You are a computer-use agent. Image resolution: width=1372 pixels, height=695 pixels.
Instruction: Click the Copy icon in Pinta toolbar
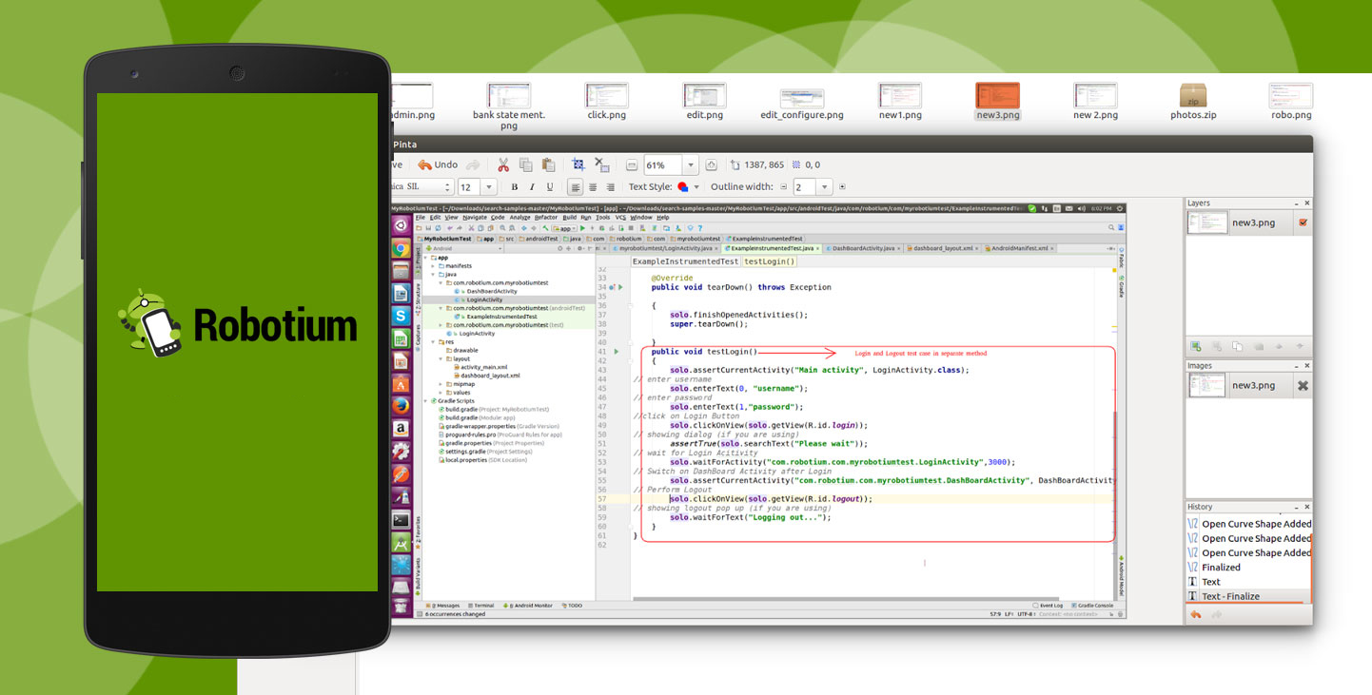point(526,164)
